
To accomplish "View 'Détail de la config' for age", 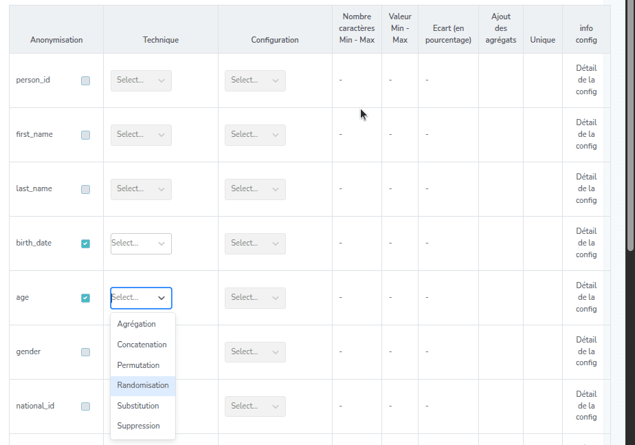I will 586,297.
